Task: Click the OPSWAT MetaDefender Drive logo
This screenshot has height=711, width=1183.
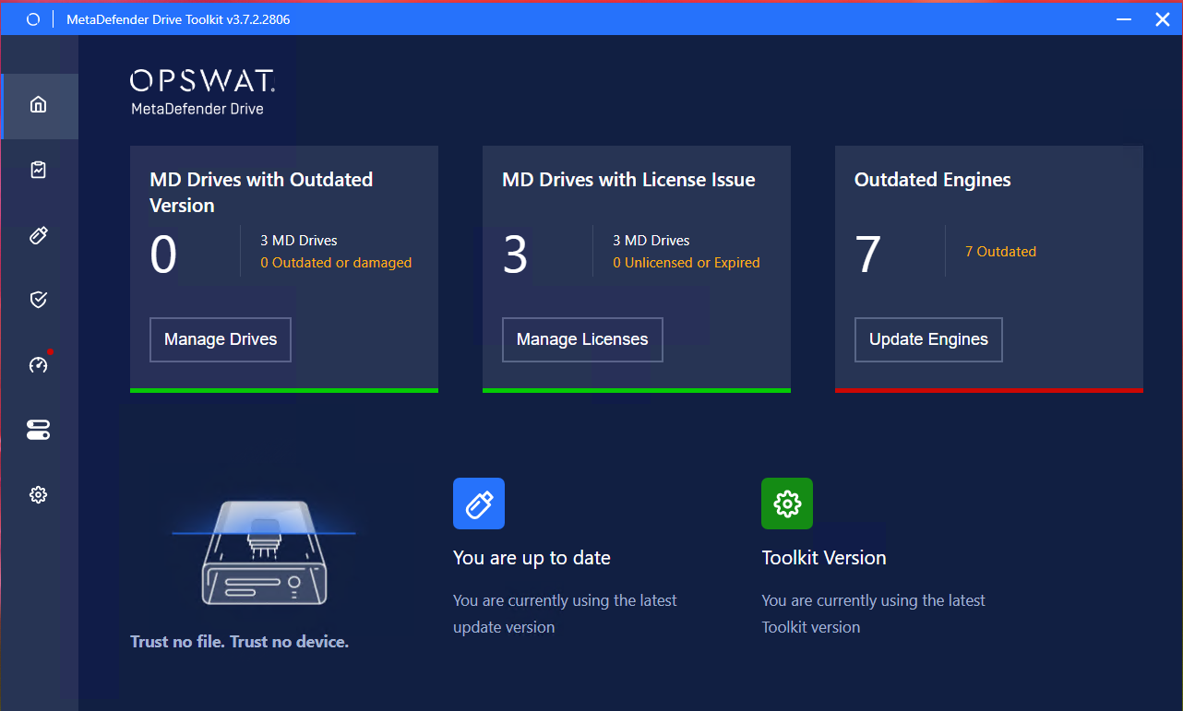Action: coord(202,93)
